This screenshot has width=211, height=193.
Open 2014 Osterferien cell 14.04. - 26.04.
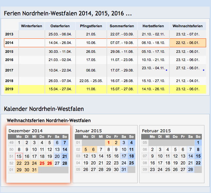(60, 43)
